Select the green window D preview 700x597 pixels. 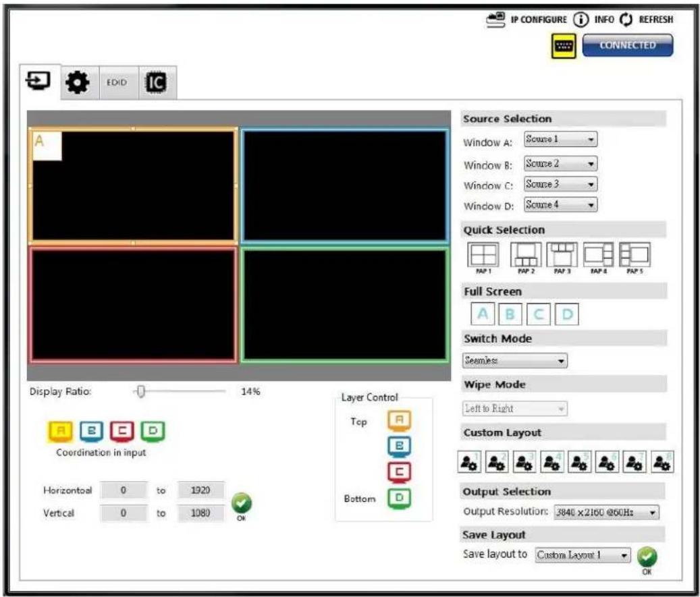tap(345, 305)
